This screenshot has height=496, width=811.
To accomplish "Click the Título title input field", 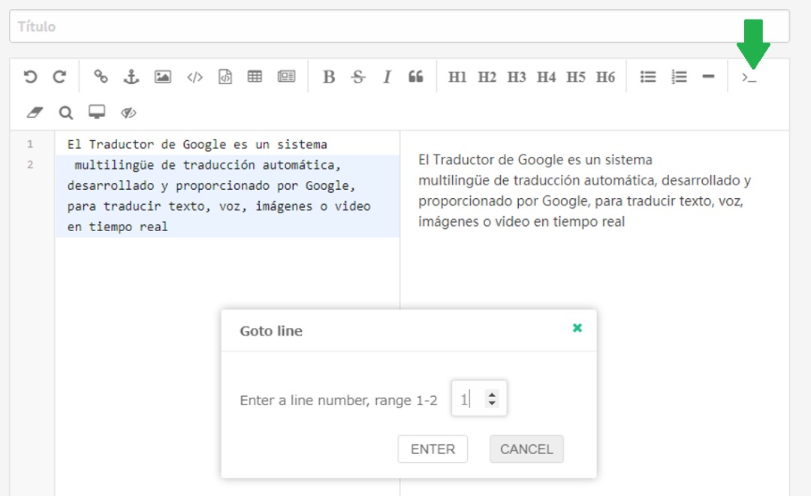I will [399, 26].
